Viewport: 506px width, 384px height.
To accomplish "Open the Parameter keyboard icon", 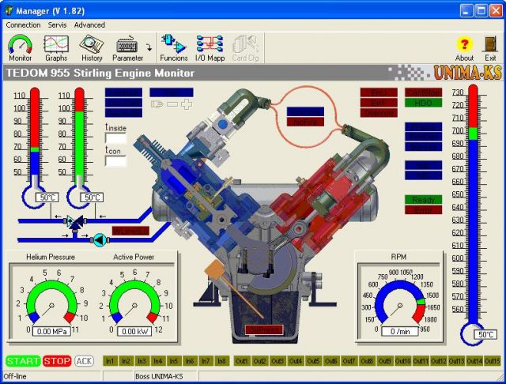I will (127, 47).
